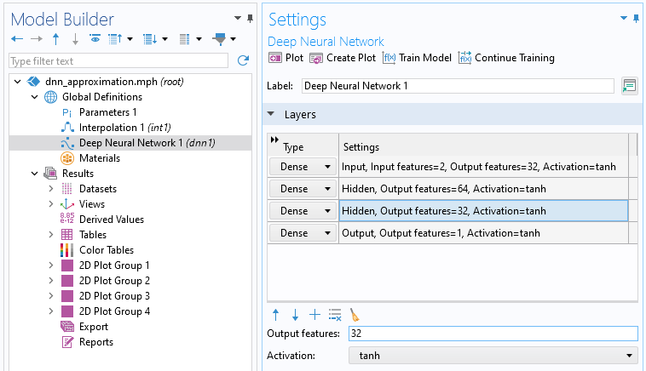
Task: Expand the Views node
Action: (51, 204)
